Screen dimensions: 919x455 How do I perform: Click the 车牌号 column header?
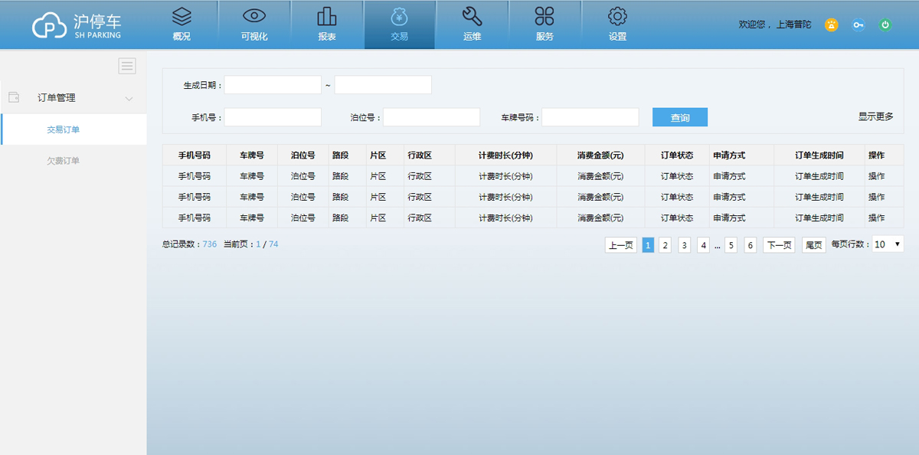coord(252,155)
